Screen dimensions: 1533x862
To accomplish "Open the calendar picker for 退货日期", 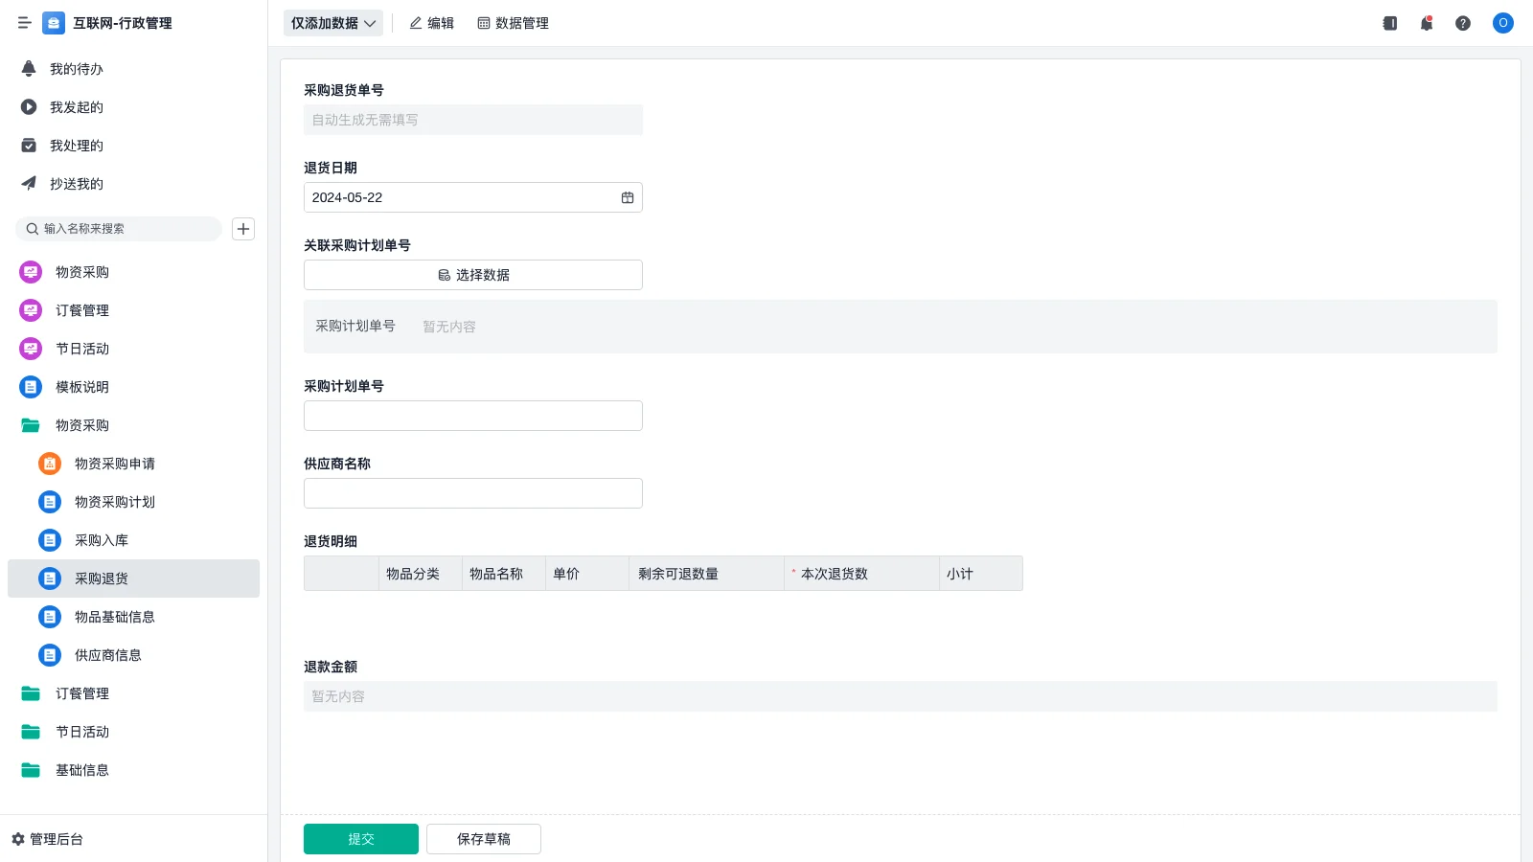I will point(628,197).
